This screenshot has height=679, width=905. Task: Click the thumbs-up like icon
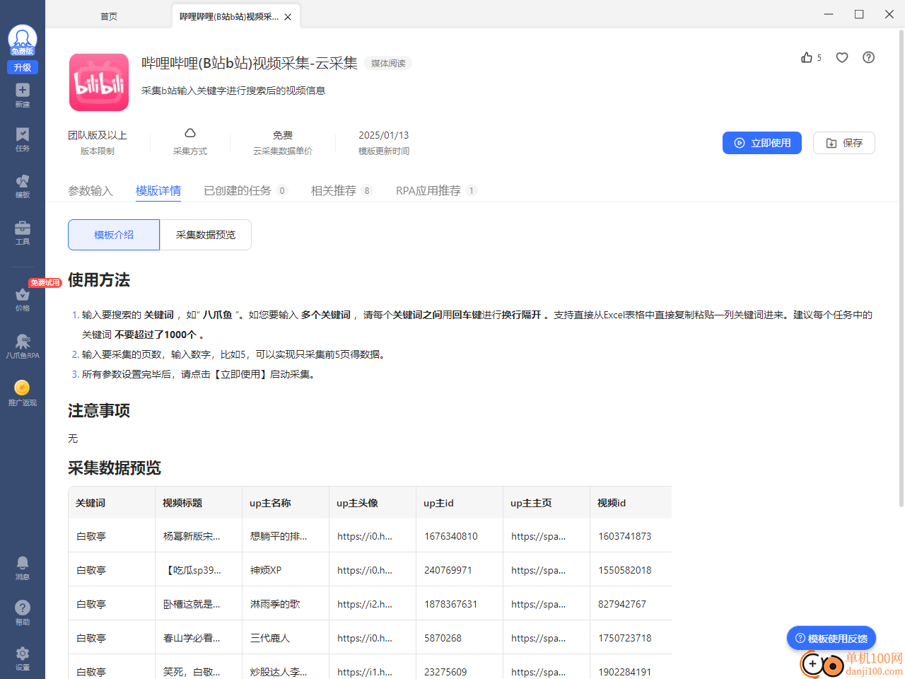coord(807,57)
